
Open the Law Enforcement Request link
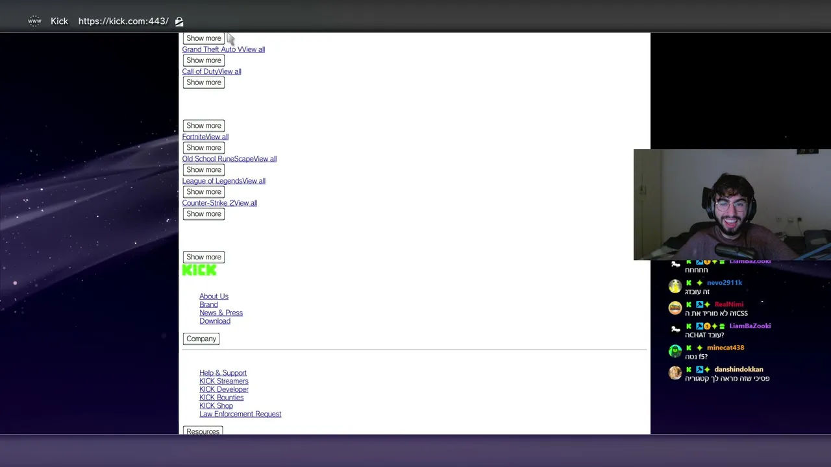pyautogui.click(x=240, y=414)
